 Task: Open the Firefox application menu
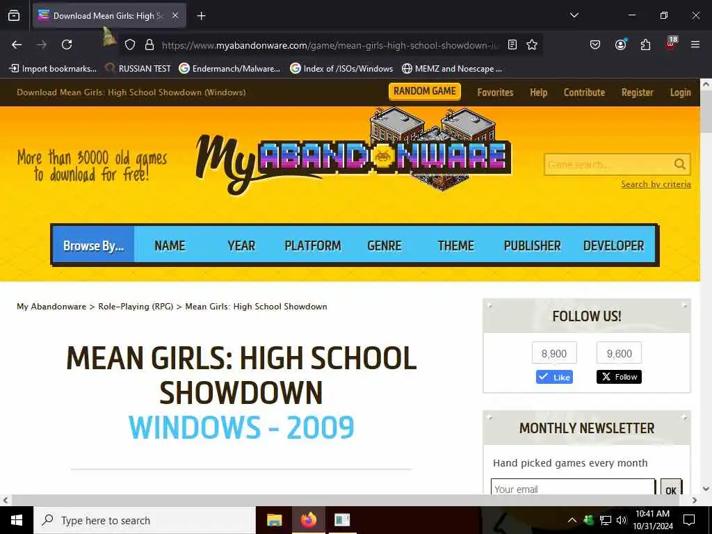[695, 44]
